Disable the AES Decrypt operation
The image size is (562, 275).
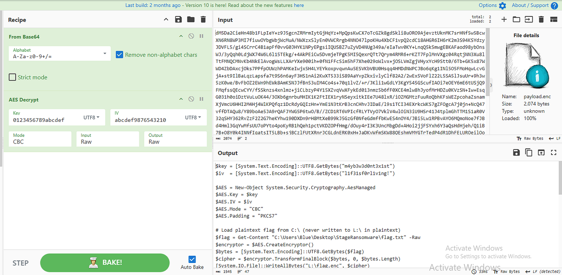pyautogui.click(x=191, y=99)
